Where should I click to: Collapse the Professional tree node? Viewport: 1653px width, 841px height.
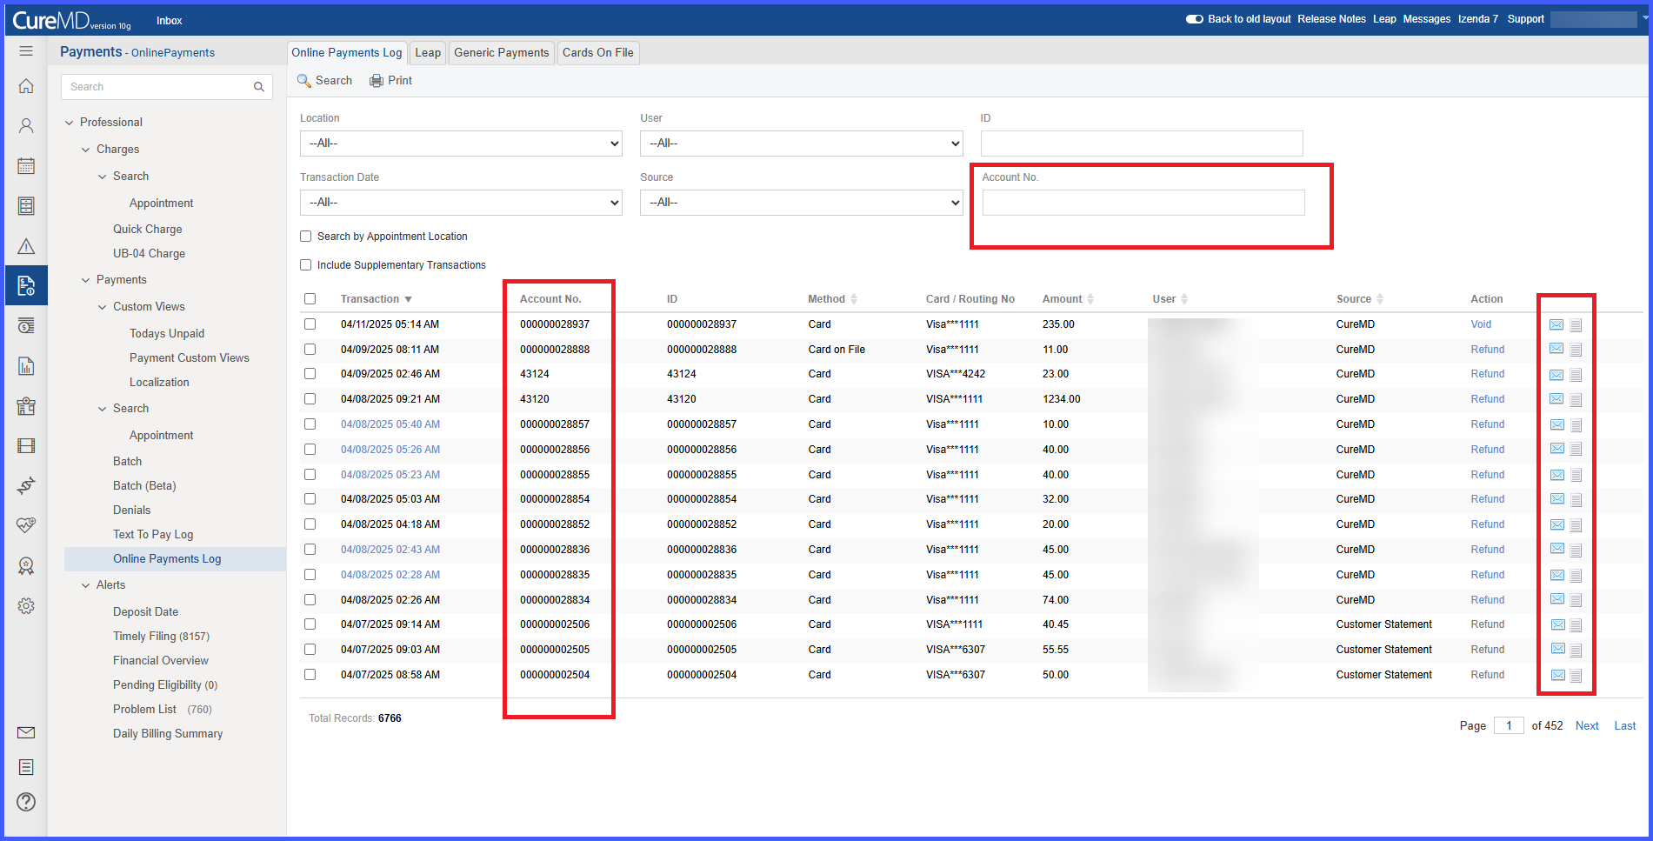70,123
